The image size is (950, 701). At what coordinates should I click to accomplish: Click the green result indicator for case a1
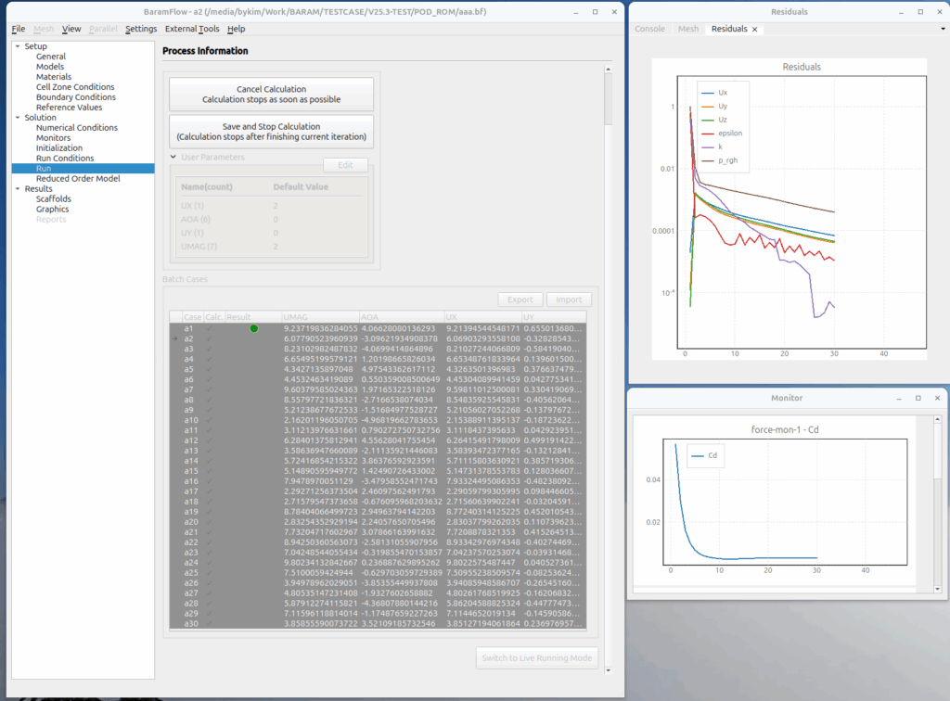click(x=253, y=328)
